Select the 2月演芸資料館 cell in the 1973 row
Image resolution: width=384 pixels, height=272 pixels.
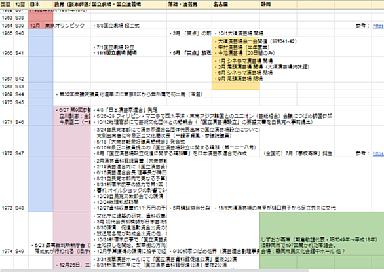click(128, 185)
